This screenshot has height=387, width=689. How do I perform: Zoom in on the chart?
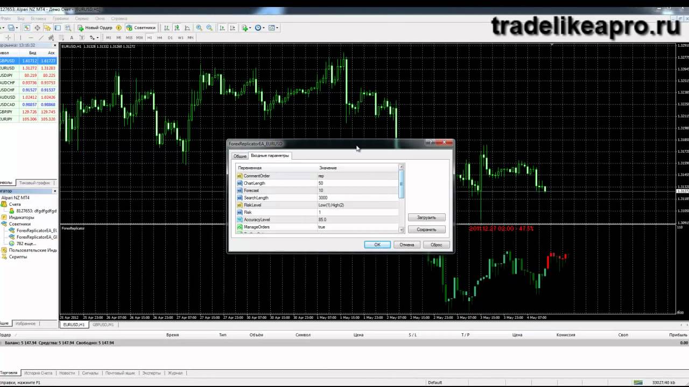(x=199, y=27)
